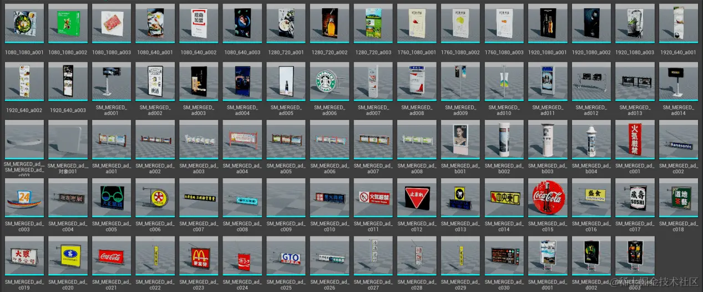Select the SUSHI sign SM_MERGED_ad_c017
The height and width of the screenshot is (292, 703).
pyautogui.click(x=635, y=198)
